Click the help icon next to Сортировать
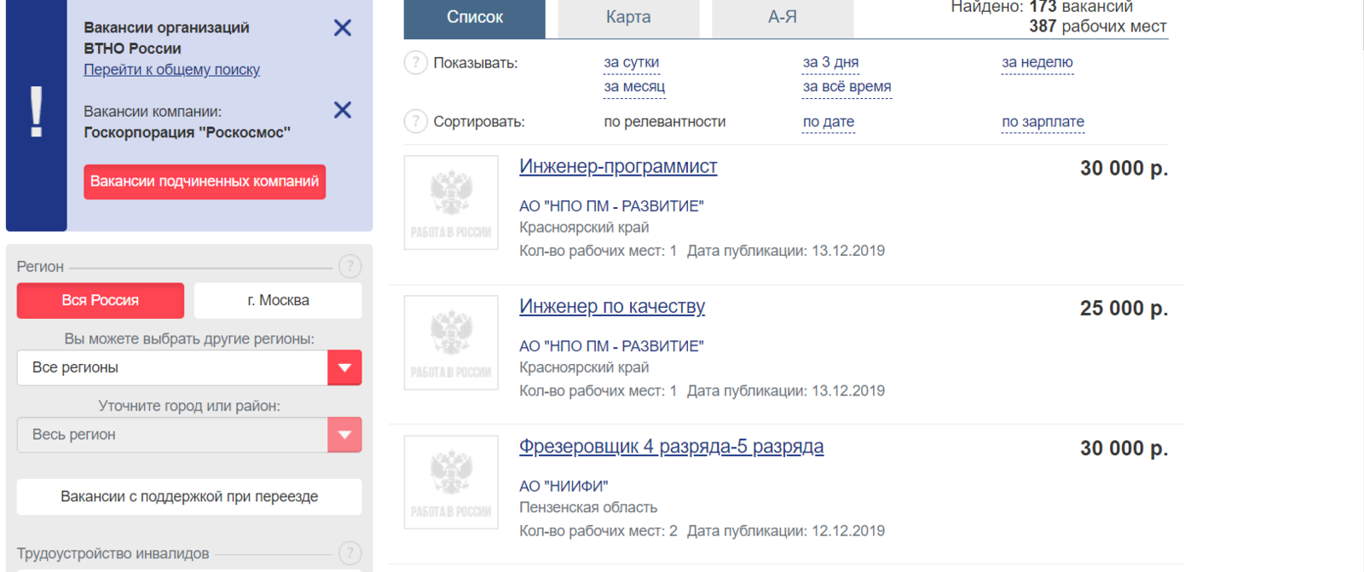 415,122
